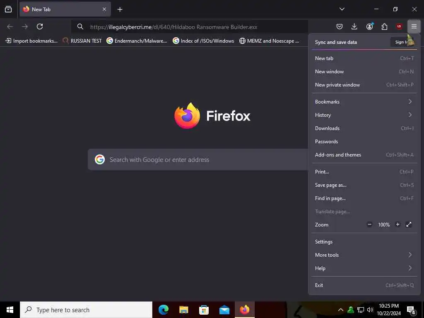The height and width of the screenshot is (318, 424).
Task: Click the volume speaker tray icon
Action: [370, 310]
